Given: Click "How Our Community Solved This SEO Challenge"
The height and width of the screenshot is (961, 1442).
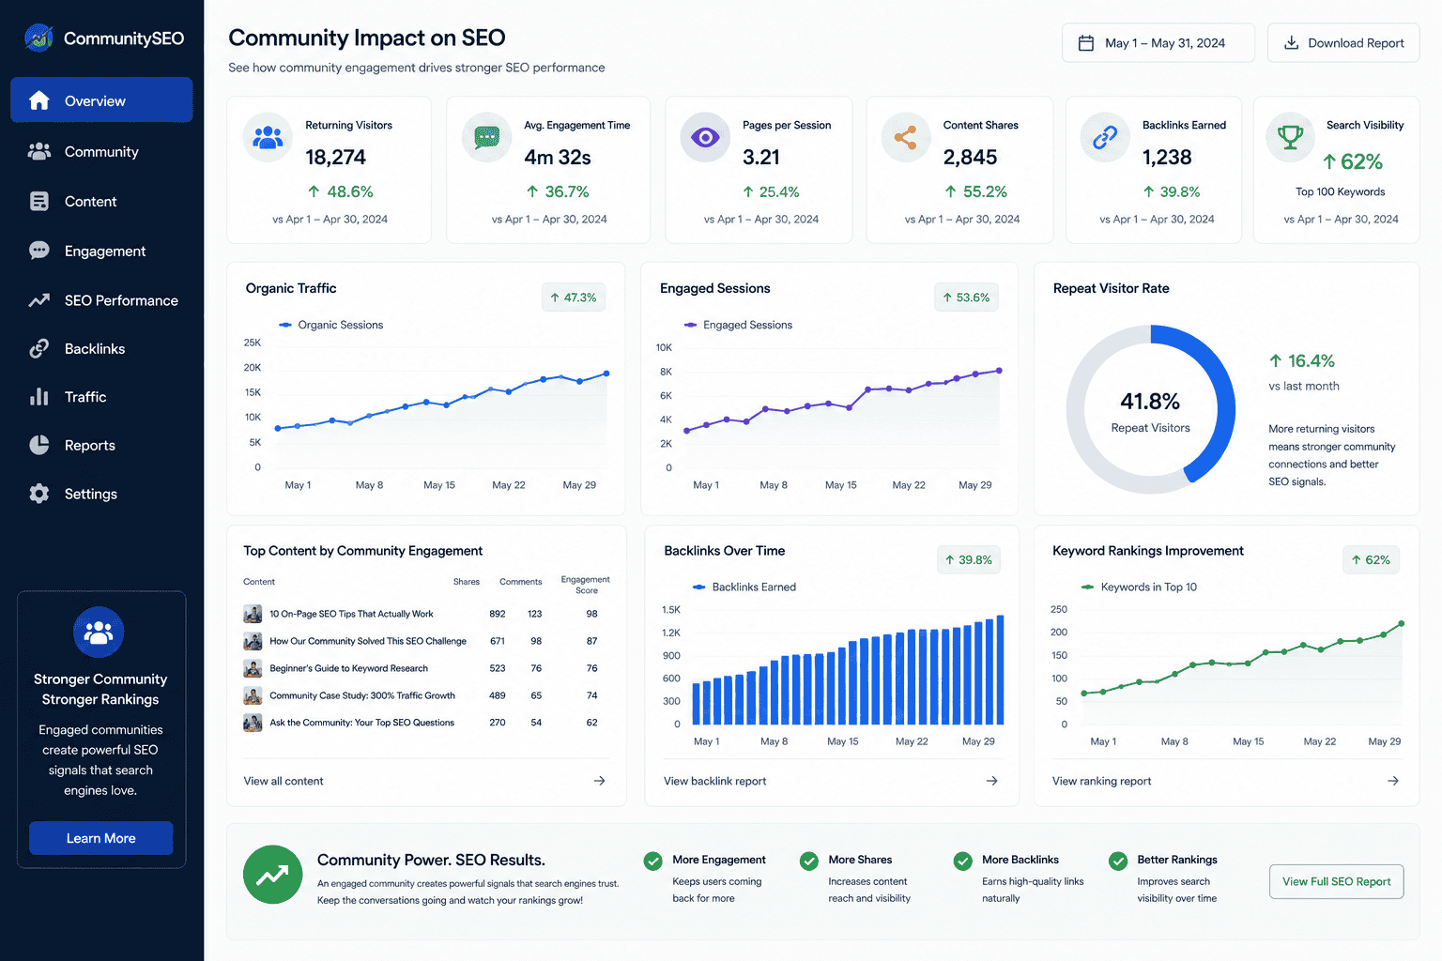Looking at the screenshot, I should [368, 641].
